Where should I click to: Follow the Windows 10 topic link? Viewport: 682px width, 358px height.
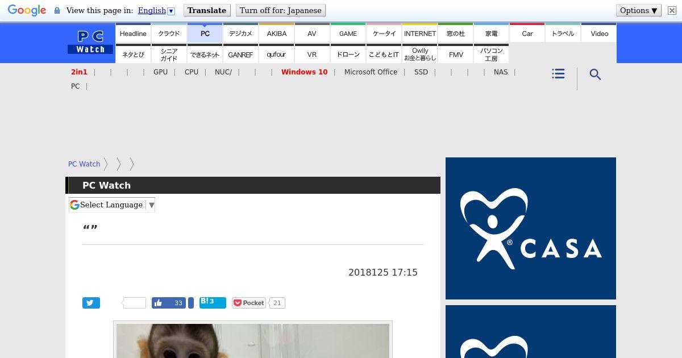304,72
